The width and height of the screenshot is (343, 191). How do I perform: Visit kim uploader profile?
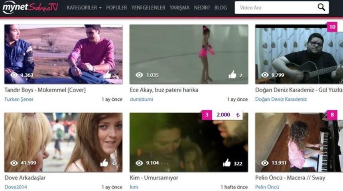[134, 187]
